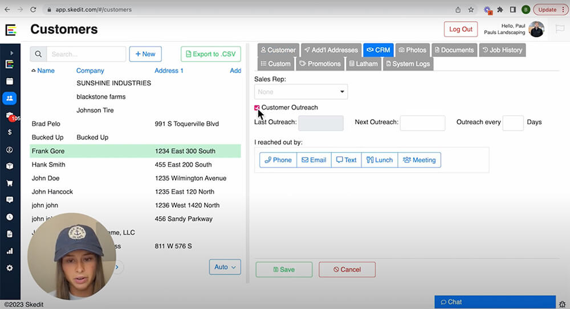
Task: Click the box inventory sidebar icon
Action: coord(10,166)
